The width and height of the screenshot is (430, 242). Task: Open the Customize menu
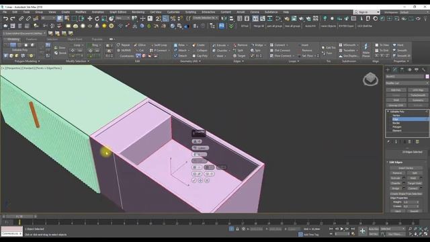[x=173, y=12]
